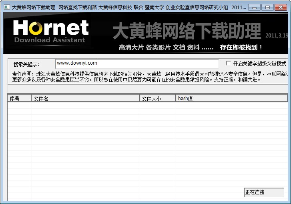The height and width of the screenshot is (204, 291).
Task: Click the 搜索关键字 label
Action: pos(26,64)
